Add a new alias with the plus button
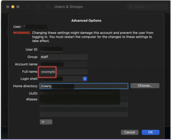The height and width of the screenshot is (140, 171). 43,122
